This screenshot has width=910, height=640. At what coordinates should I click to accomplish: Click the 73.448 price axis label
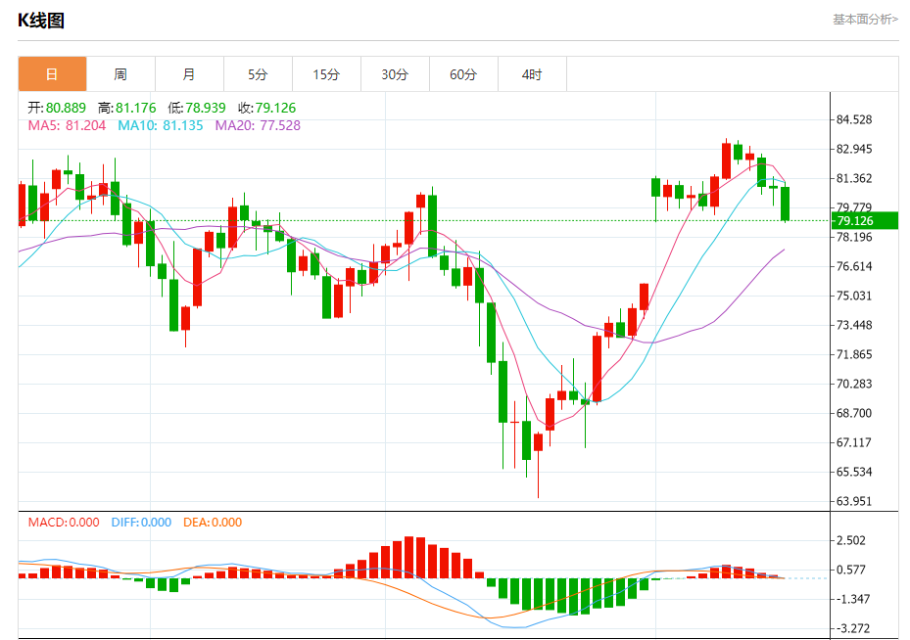854,325
